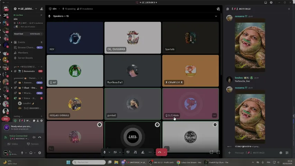Collapse the meting category
The image size is (295, 166).
18,116
